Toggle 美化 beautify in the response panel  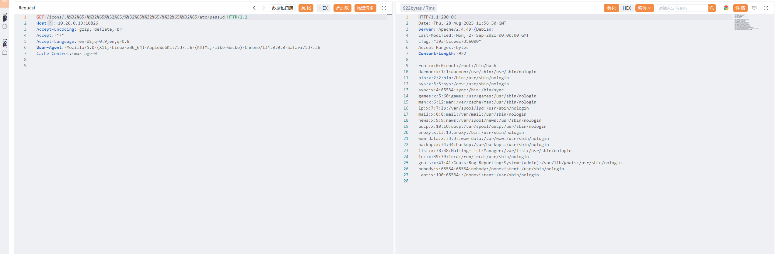tap(611, 8)
